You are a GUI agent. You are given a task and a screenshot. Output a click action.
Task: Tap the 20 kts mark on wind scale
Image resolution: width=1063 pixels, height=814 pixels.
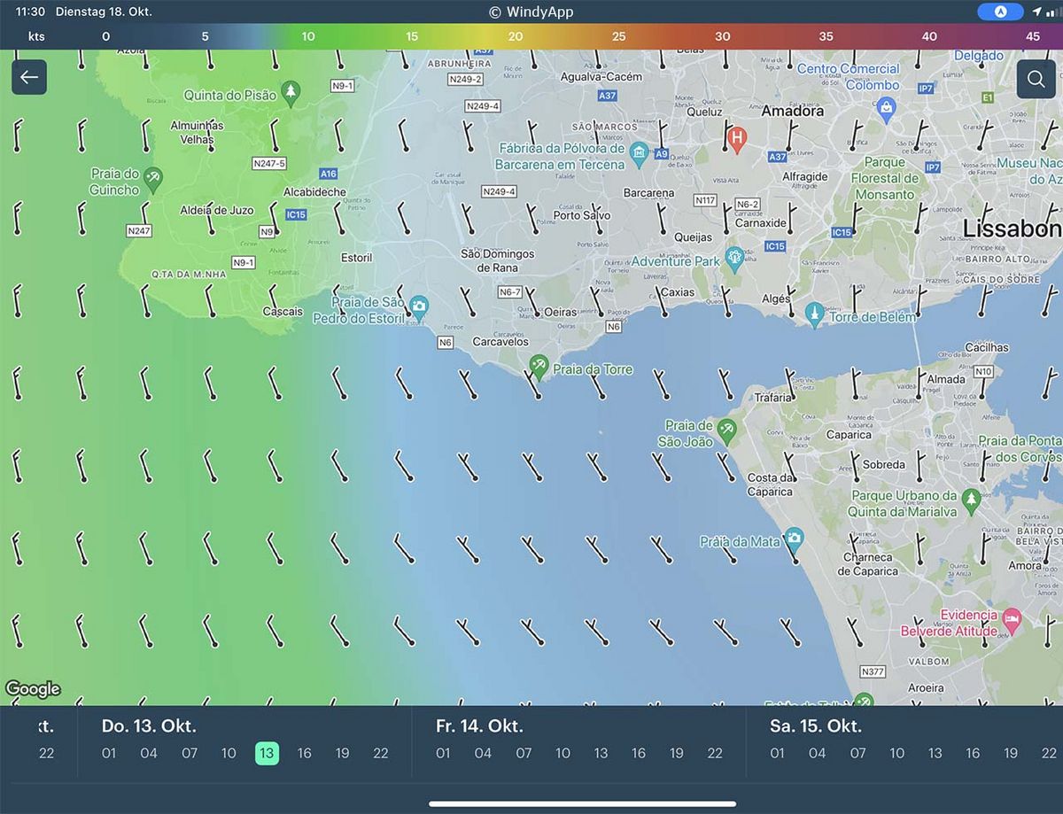click(516, 36)
